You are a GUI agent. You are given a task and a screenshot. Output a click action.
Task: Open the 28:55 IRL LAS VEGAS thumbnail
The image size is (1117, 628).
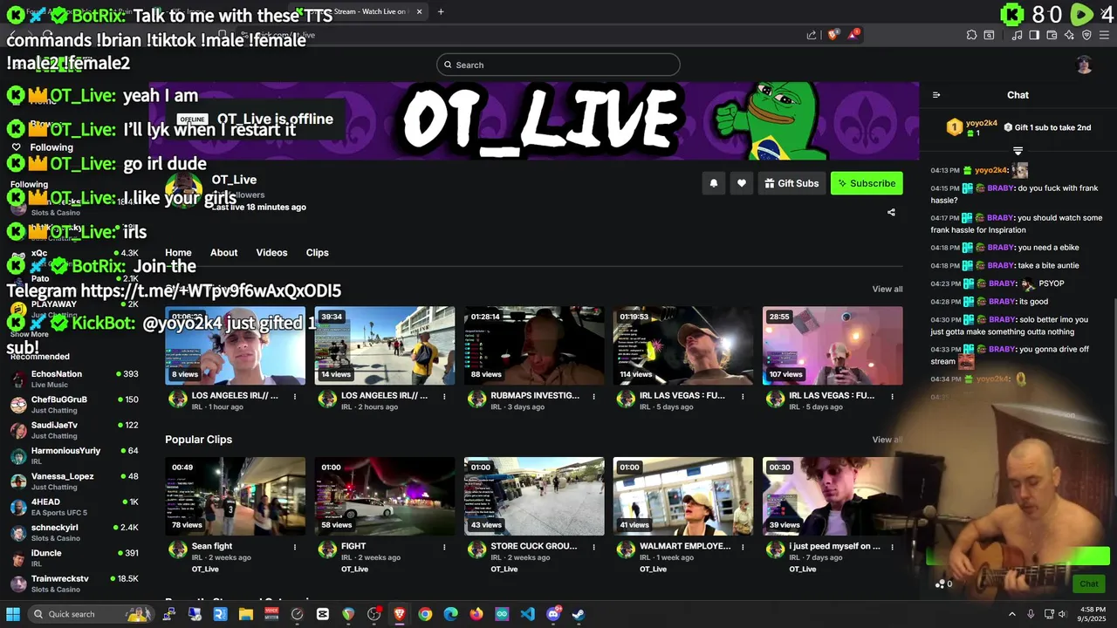tap(833, 345)
